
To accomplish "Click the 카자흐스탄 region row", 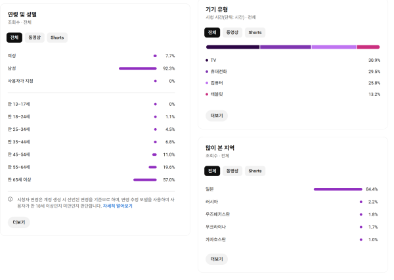I will click(292, 239).
